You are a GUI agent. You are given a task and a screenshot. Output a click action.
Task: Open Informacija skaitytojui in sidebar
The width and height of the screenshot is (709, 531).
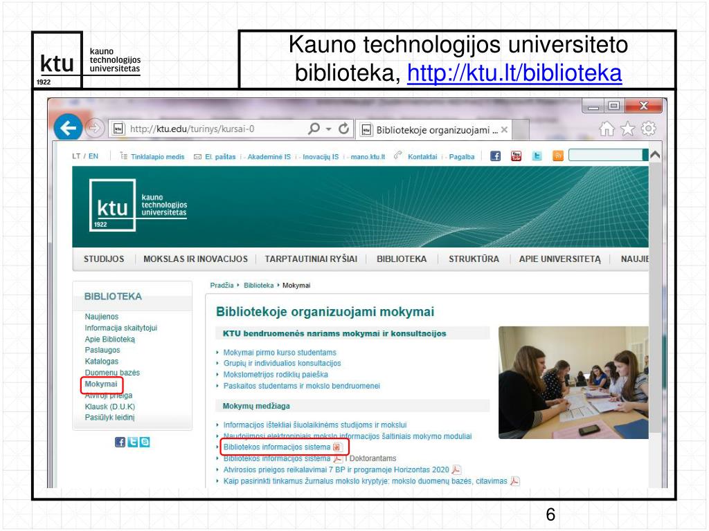point(120,328)
